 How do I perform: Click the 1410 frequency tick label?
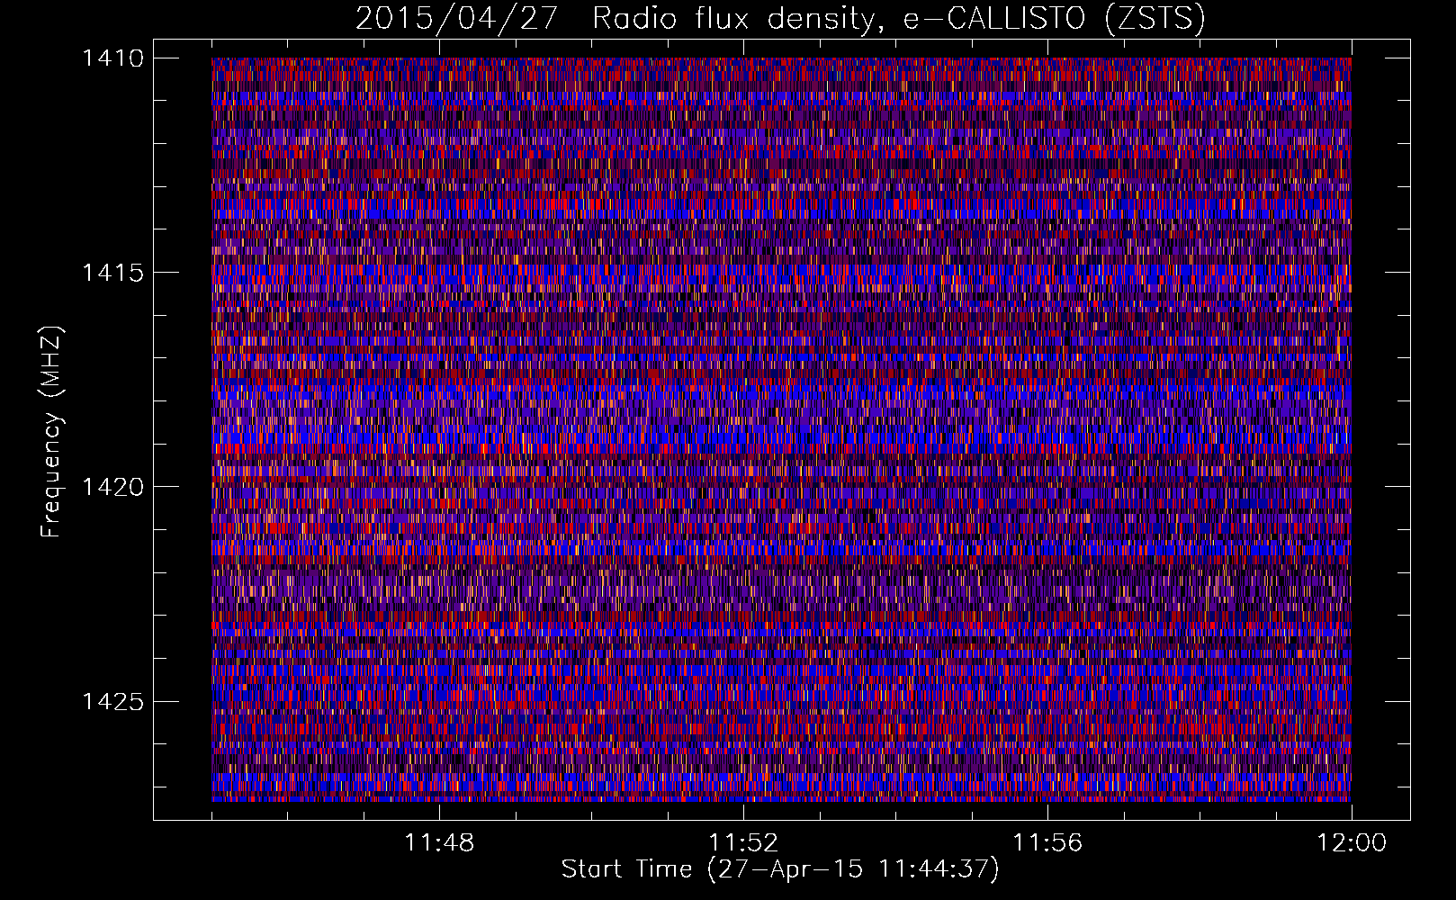(x=112, y=58)
